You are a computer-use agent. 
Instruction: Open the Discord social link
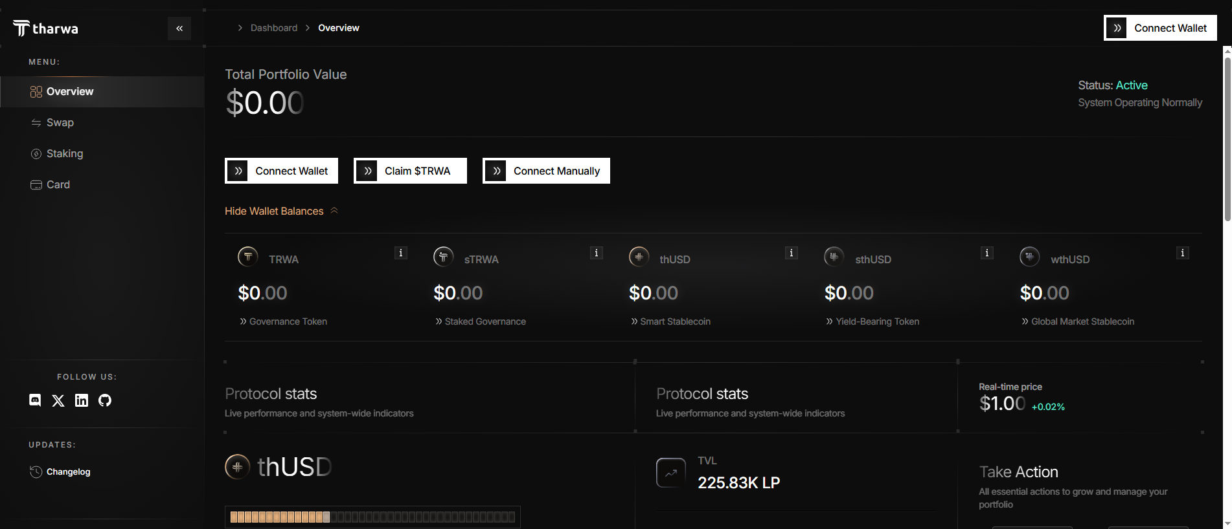click(35, 400)
